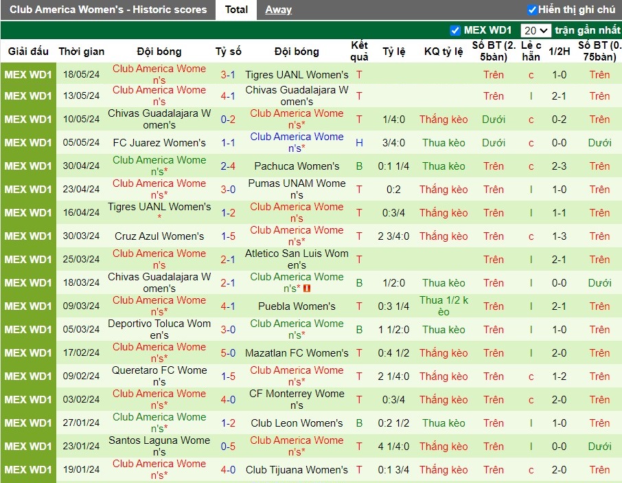Open the Atletico San Luis Women's team link
622x483 pixels.
pyautogui.click(x=297, y=259)
